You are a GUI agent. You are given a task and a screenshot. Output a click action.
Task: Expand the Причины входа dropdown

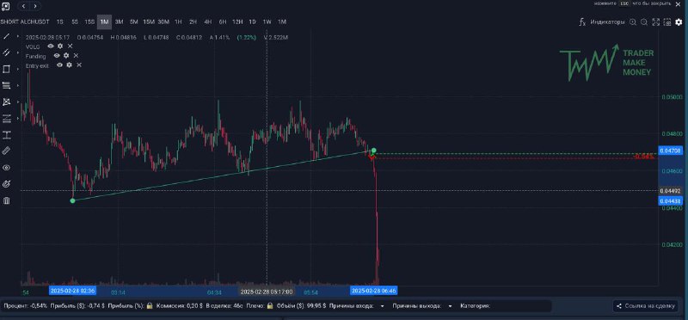click(x=382, y=306)
